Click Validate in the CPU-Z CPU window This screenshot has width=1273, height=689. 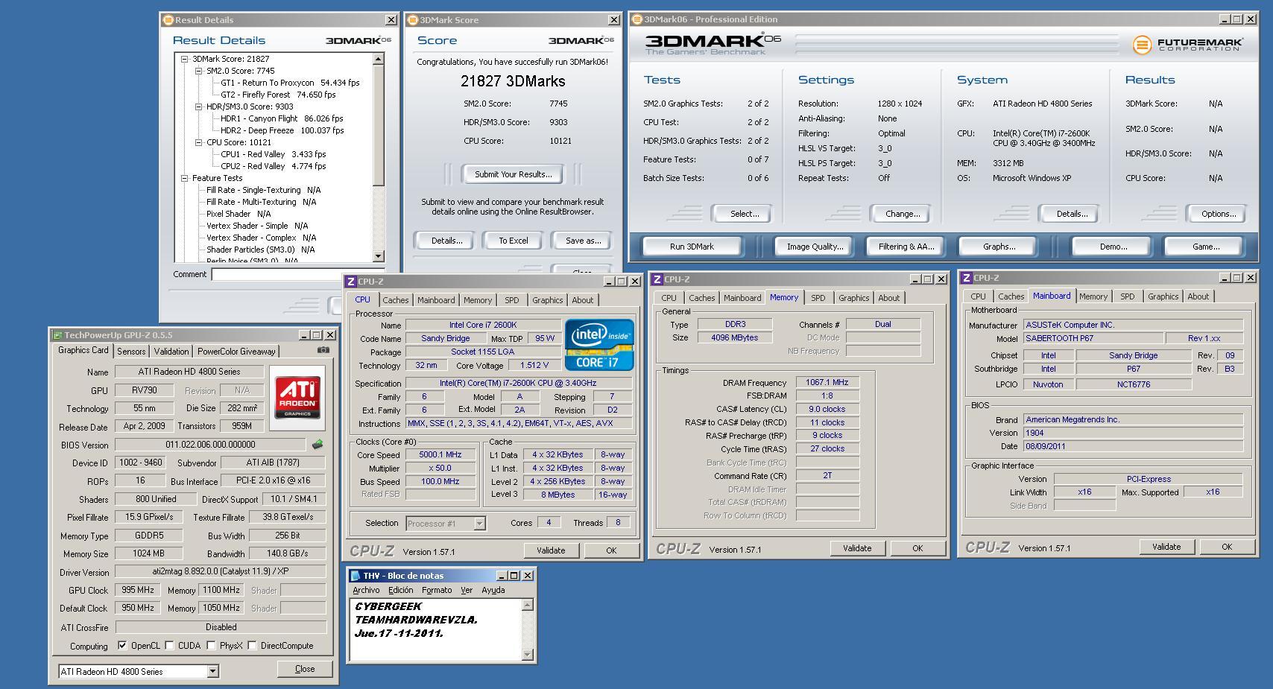click(x=551, y=550)
